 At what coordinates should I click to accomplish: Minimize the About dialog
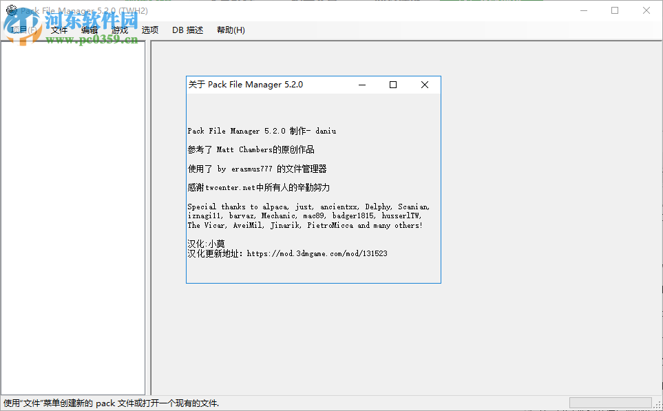point(361,84)
